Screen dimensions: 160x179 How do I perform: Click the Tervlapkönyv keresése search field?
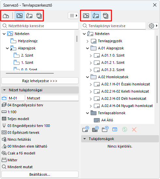pyautogui.click(x=113, y=26)
